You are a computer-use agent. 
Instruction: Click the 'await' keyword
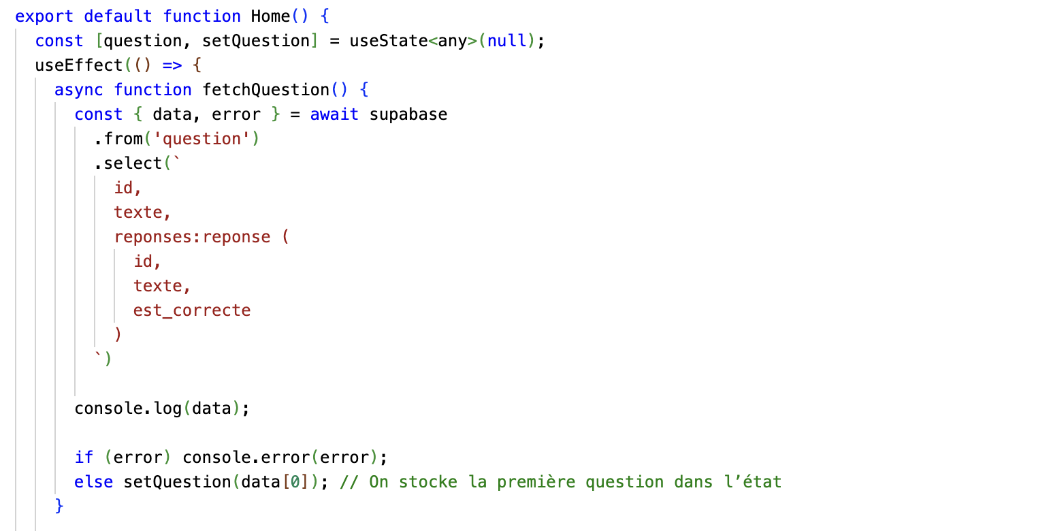point(334,114)
